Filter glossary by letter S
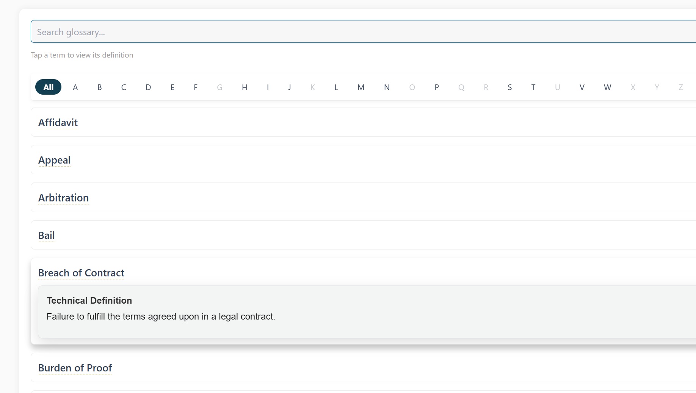 [x=510, y=87]
